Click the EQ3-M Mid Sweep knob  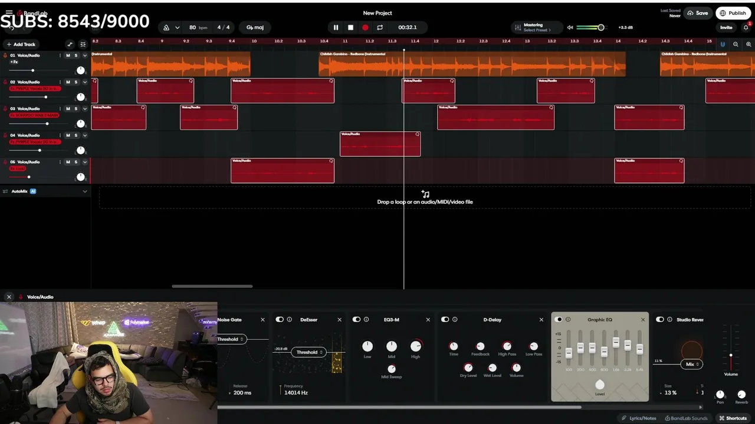pyautogui.click(x=391, y=369)
